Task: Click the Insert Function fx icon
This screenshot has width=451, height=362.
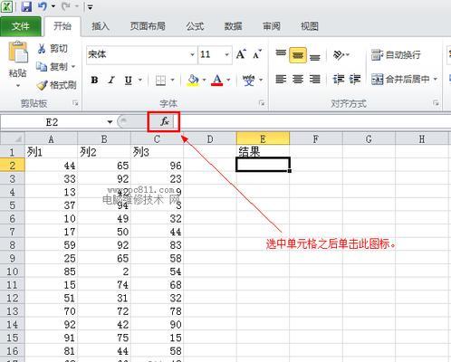Action: point(165,122)
